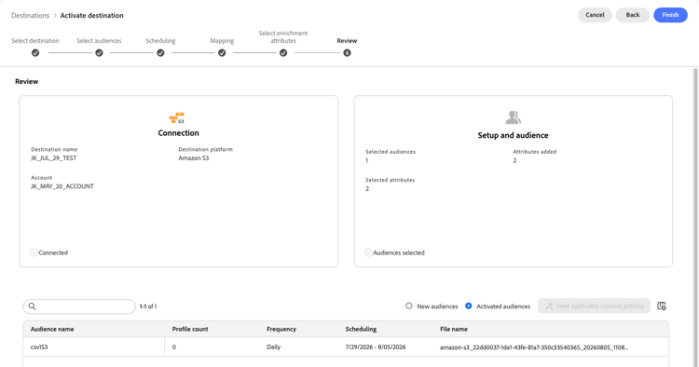Image resolution: width=699 pixels, height=367 pixels.
Task: Click the Select destination step label
Action: pos(35,41)
